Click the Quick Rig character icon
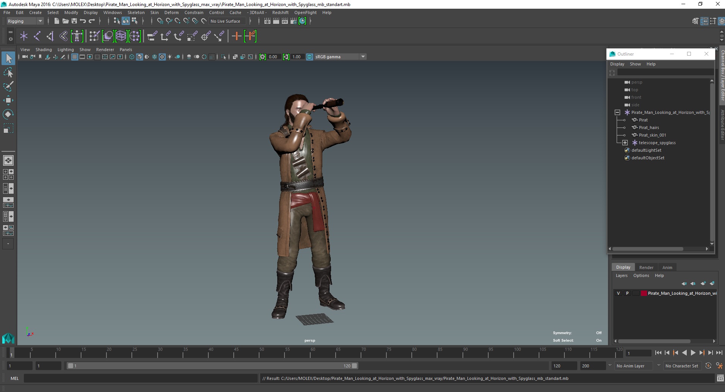This screenshot has height=392, width=725. pyautogui.click(x=77, y=36)
